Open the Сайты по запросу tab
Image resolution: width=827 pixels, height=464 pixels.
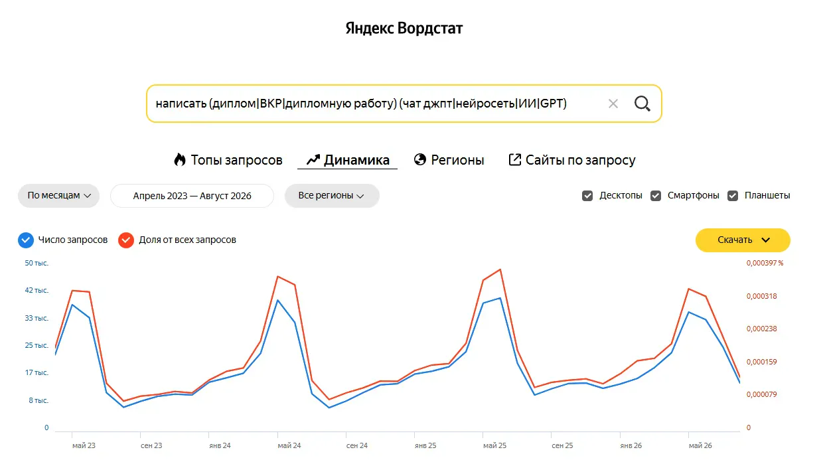(x=572, y=160)
